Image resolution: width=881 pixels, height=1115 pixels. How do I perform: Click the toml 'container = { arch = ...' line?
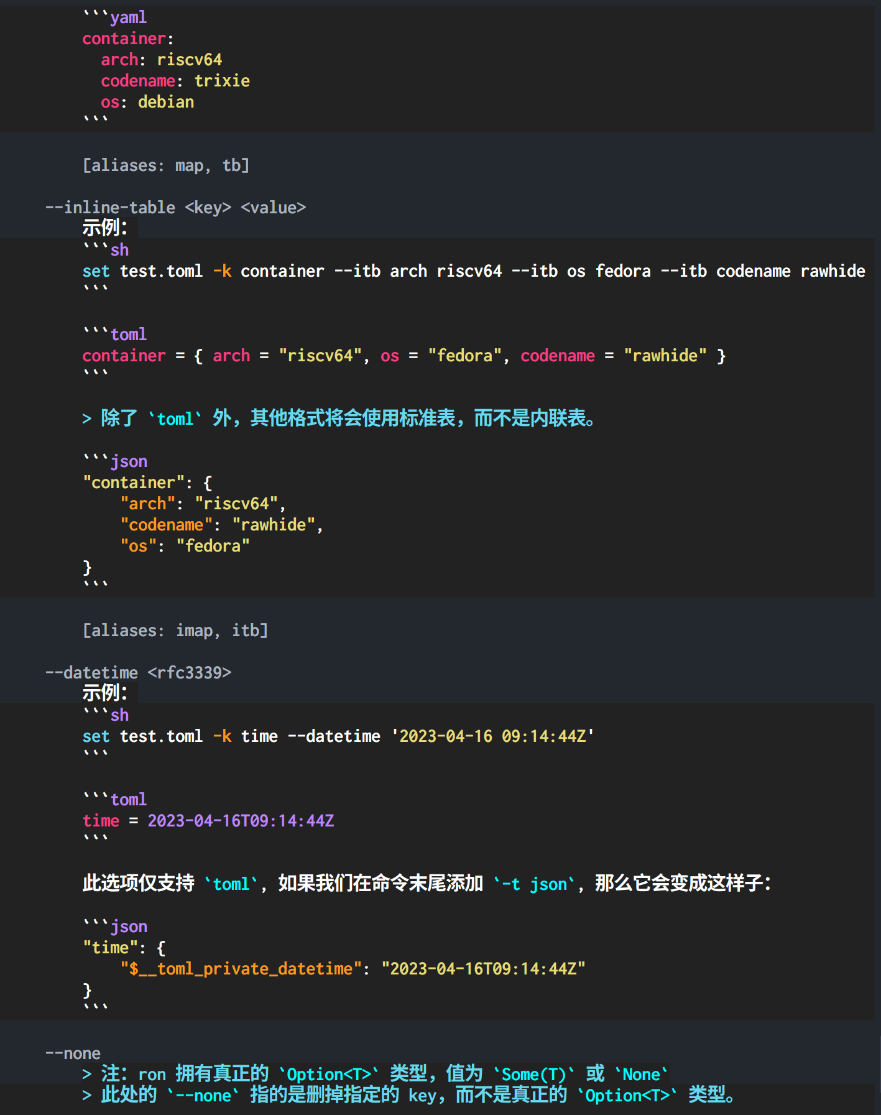[404, 356]
